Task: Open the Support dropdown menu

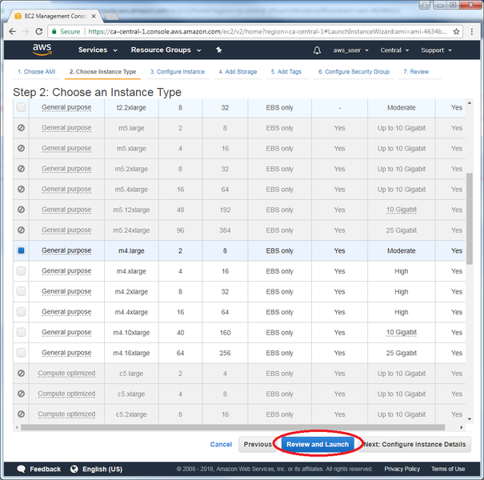Action: [436, 50]
